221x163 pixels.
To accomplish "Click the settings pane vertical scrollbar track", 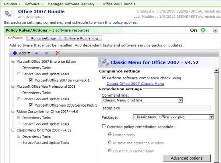I will [x=216, y=117].
